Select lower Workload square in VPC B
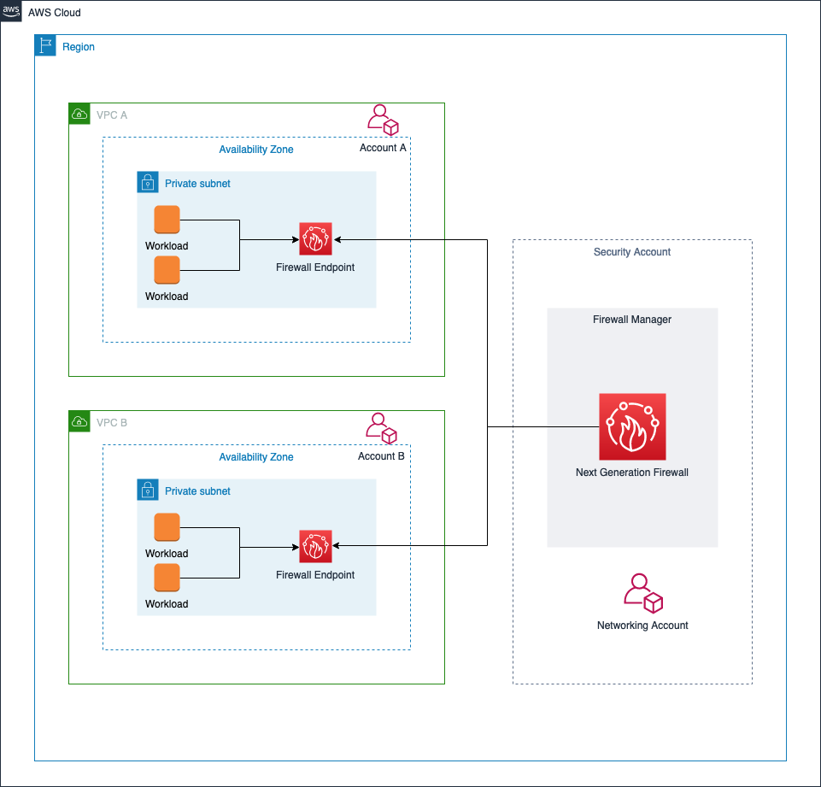 point(167,578)
